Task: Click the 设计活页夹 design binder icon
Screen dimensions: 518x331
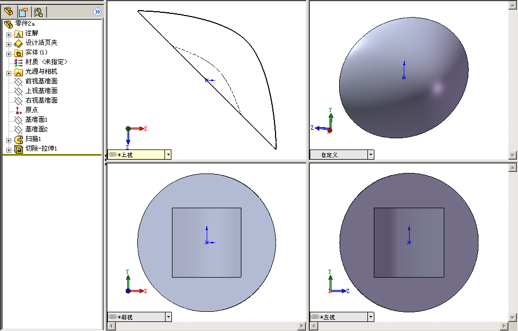Action: tap(19, 43)
